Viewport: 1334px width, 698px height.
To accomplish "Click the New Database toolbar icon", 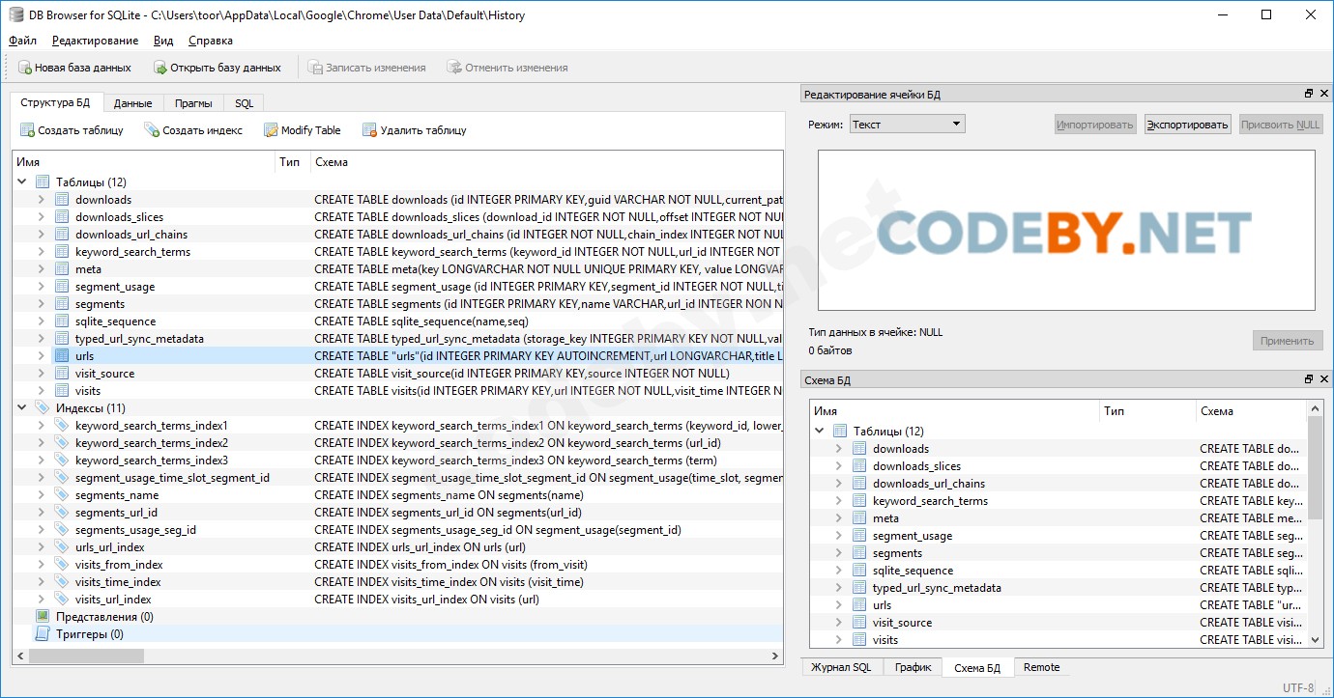I will click(x=25, y=68).
